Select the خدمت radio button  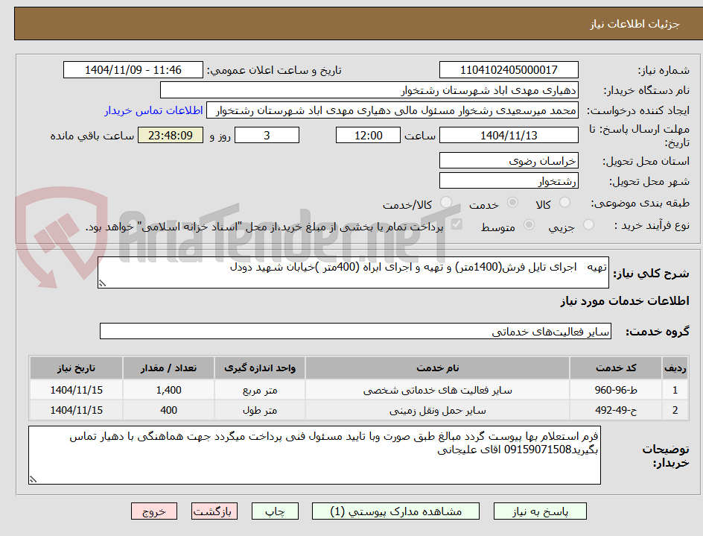pyautogui.click(x=512, y=203)
